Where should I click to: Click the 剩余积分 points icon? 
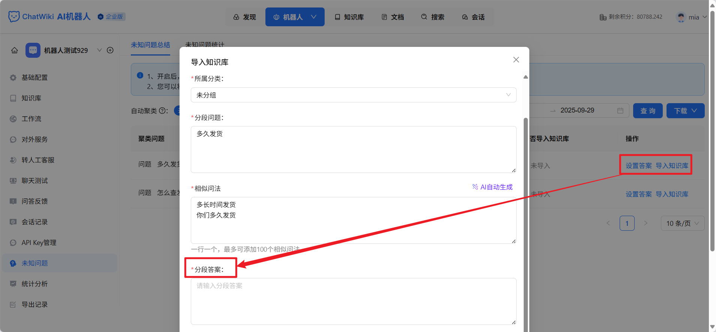pyautogui.click(x=603, y=17)
